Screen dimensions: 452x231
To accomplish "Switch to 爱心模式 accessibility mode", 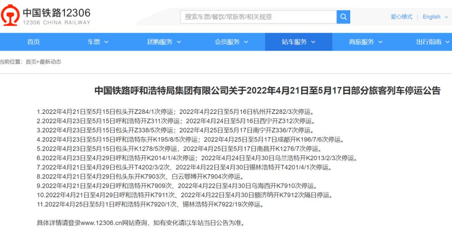I will [401, 17].
